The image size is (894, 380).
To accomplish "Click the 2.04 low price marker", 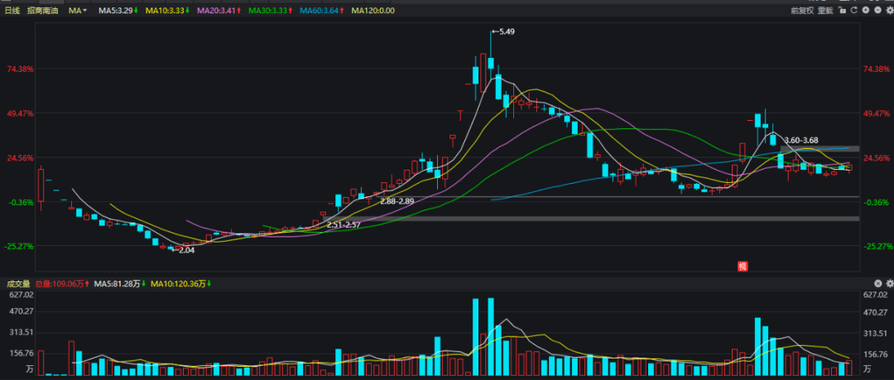I will [186, 249].
